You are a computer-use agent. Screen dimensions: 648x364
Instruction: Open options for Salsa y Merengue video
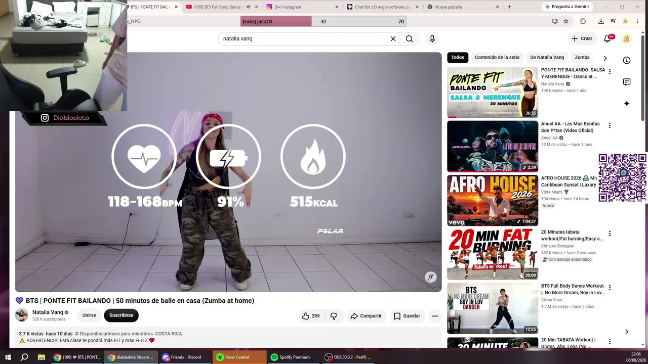[610, 71]
